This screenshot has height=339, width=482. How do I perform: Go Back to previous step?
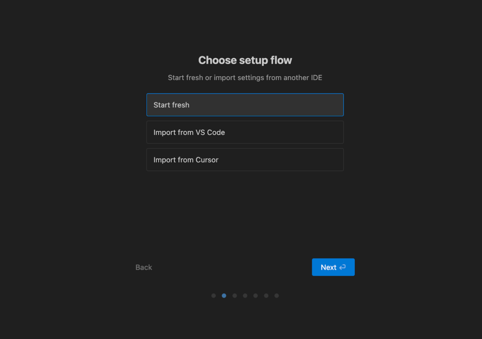pos(144,267)
